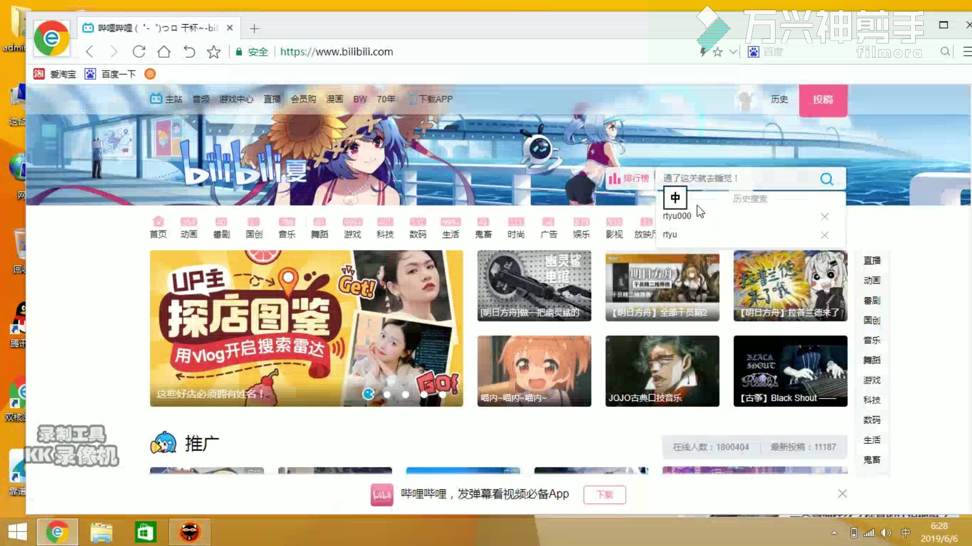
Task: Open the 首页 home category icon
Action: pyautogui.click(x=158, y=227)
